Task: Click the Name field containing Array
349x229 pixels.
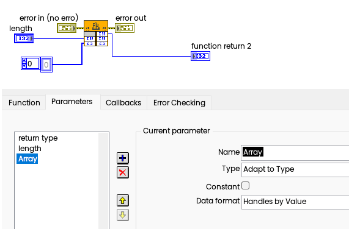Action: pos(295,152)
